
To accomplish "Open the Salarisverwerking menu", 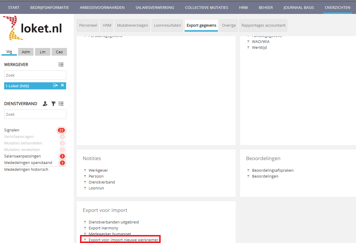I will pos(155,7).
